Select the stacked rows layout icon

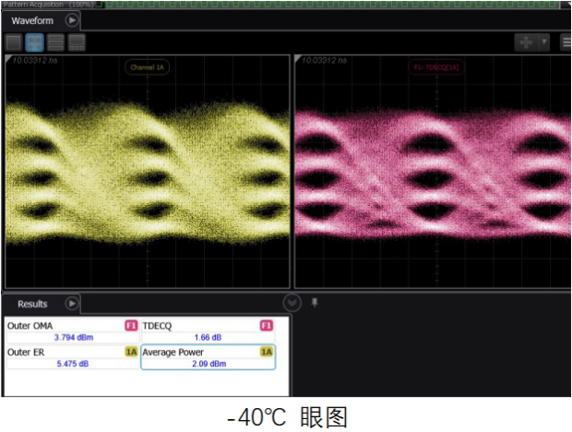pos(55,42)
